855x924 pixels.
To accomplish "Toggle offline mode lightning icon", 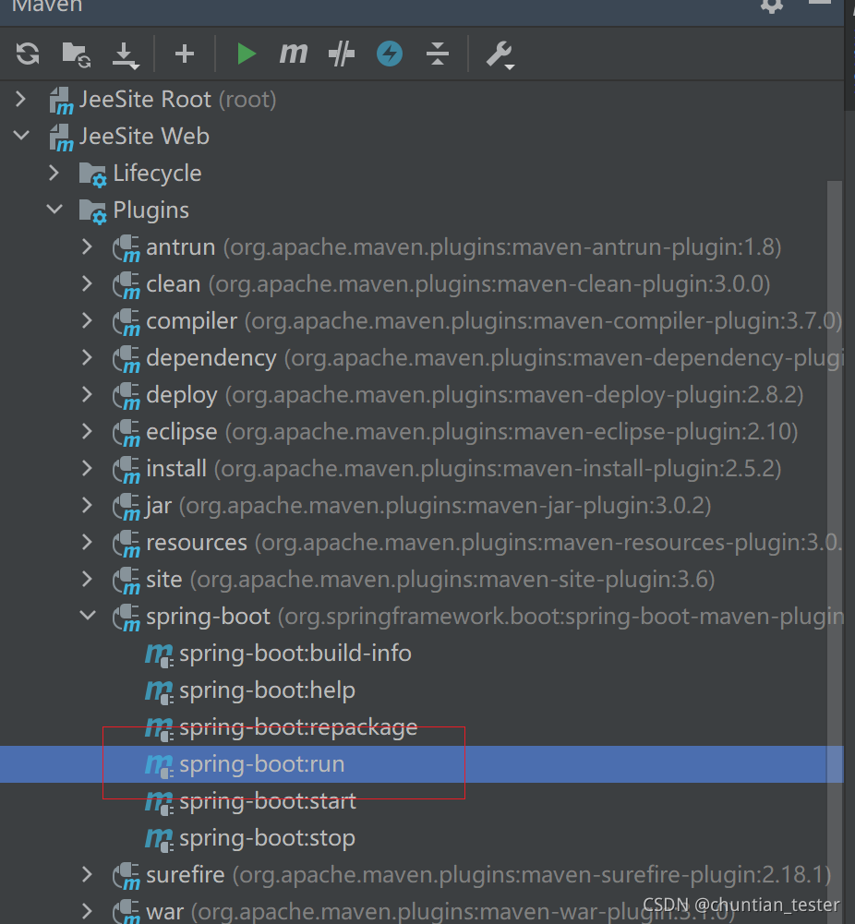I will 390,54.
